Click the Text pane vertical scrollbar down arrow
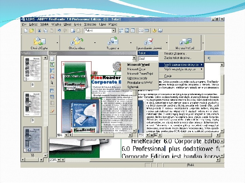The height and width of the screenshot is (183, 245). [222, 131]
